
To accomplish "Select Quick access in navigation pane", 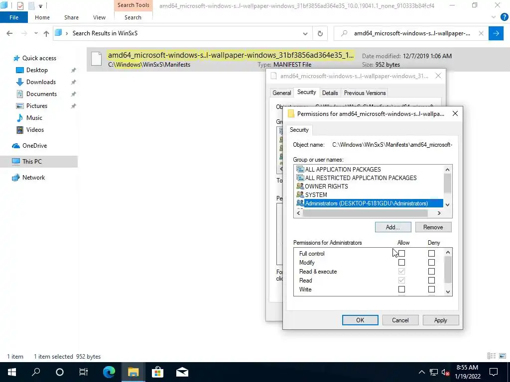I will [x=39, y=58].
